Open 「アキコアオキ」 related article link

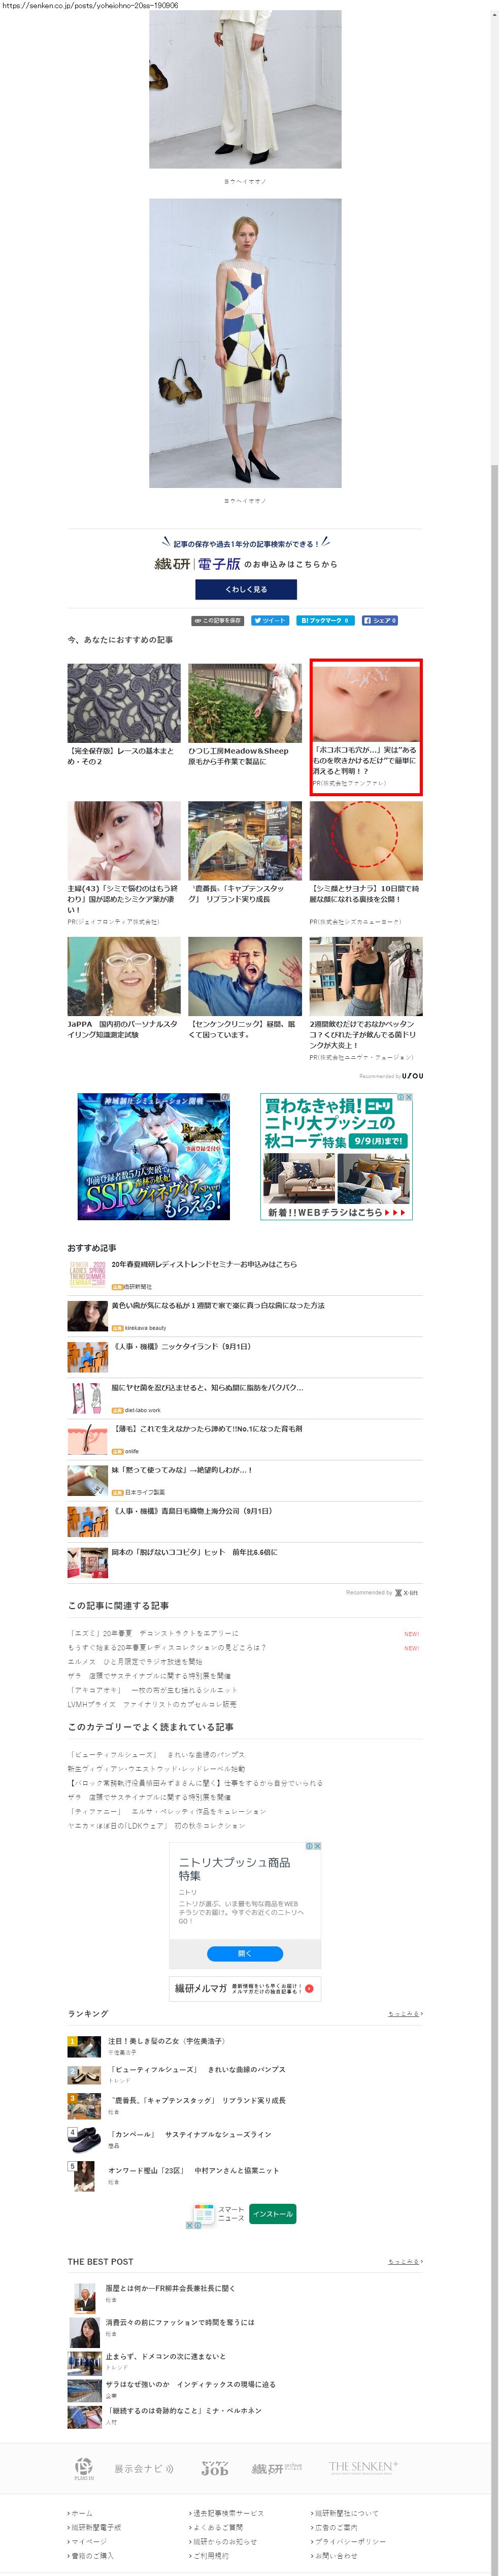tap(153, 1689)
